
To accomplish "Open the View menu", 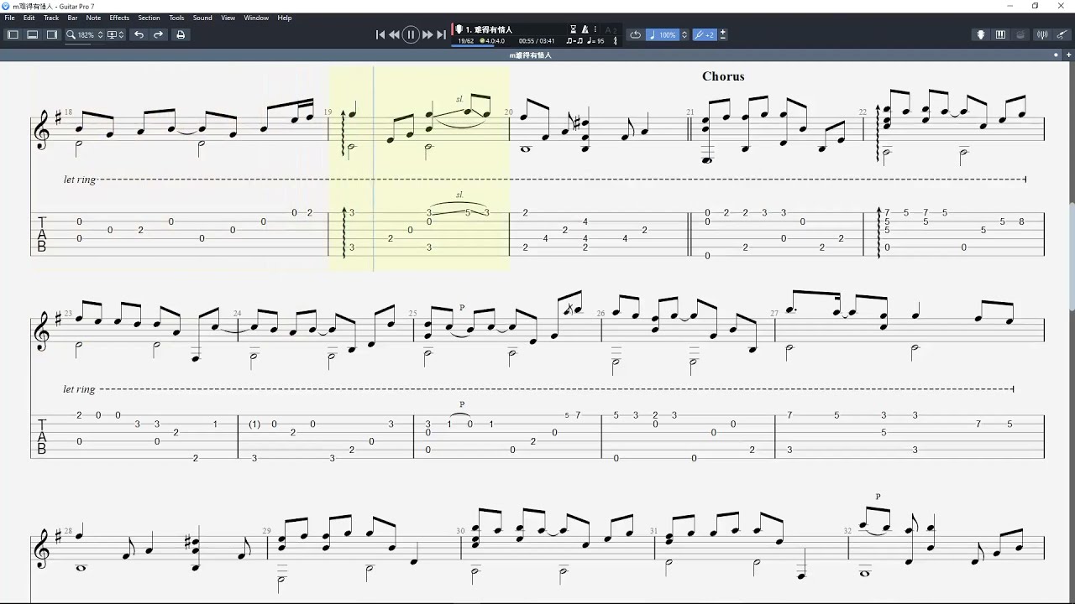I will [x=228, y=18].
